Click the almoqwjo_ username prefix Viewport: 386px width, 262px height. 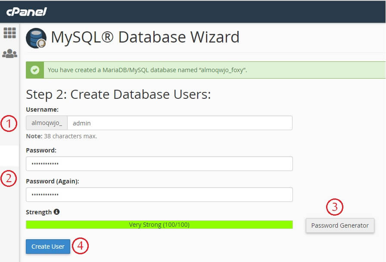click(x=47, y=123)
